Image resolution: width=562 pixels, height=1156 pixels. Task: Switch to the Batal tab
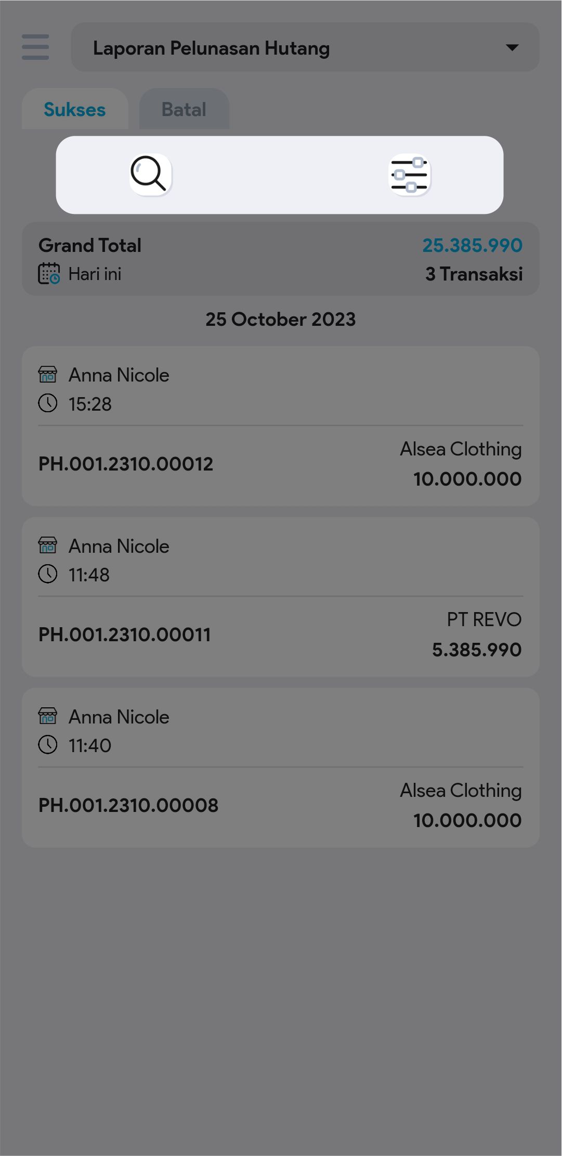(x=184, y=109)
